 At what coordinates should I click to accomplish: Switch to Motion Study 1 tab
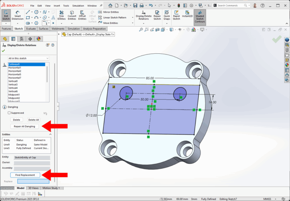click(51, 188)
